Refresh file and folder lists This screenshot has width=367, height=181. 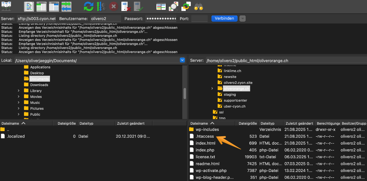coord(89,6)
